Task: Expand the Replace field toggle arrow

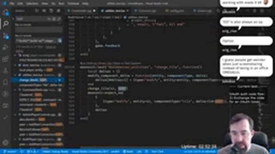Action: click(13, 19)
